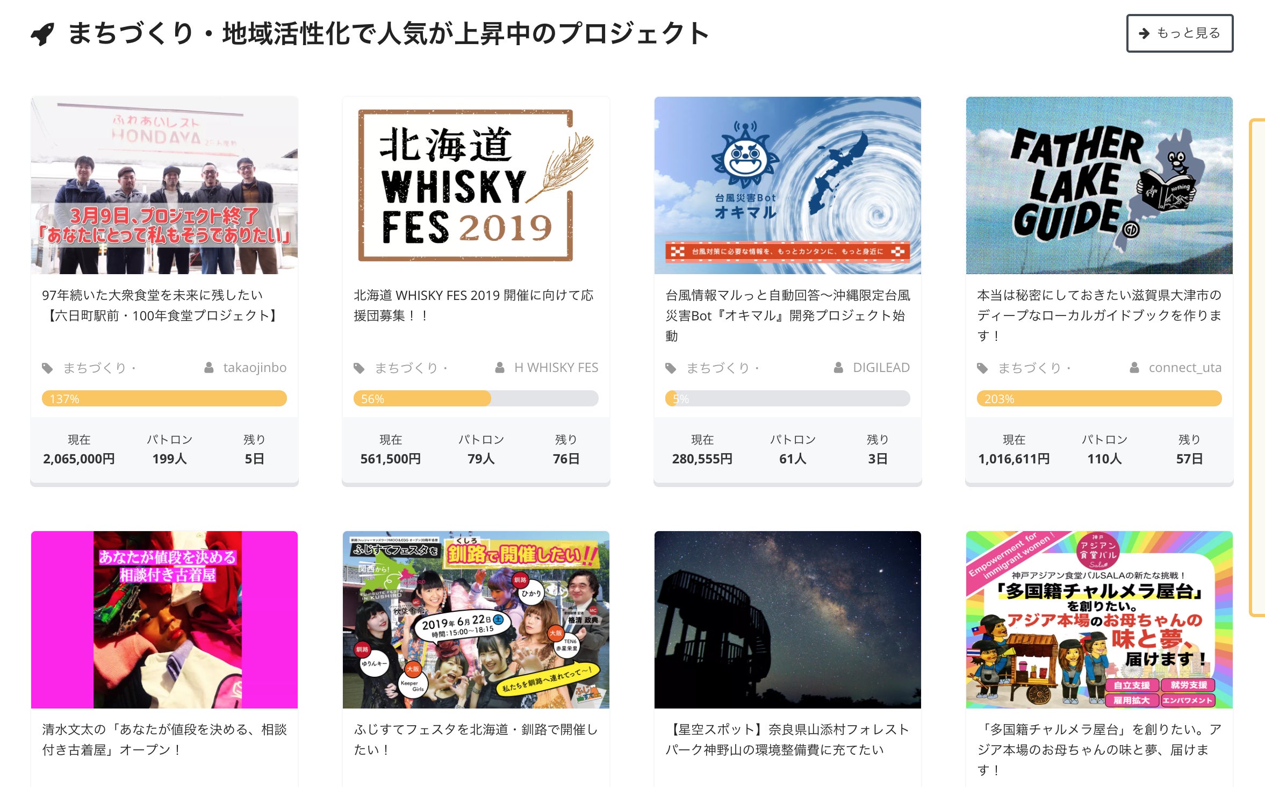Click the tag icon on the HONDAYA diner card
Image resolution: width=1265 pixels, height=787 pixels.
(x=47, y=368)
